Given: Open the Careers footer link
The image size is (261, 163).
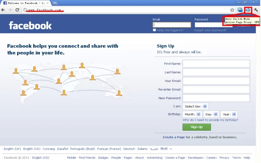Looking at the screenshot, I should click(x=212, y=158).
